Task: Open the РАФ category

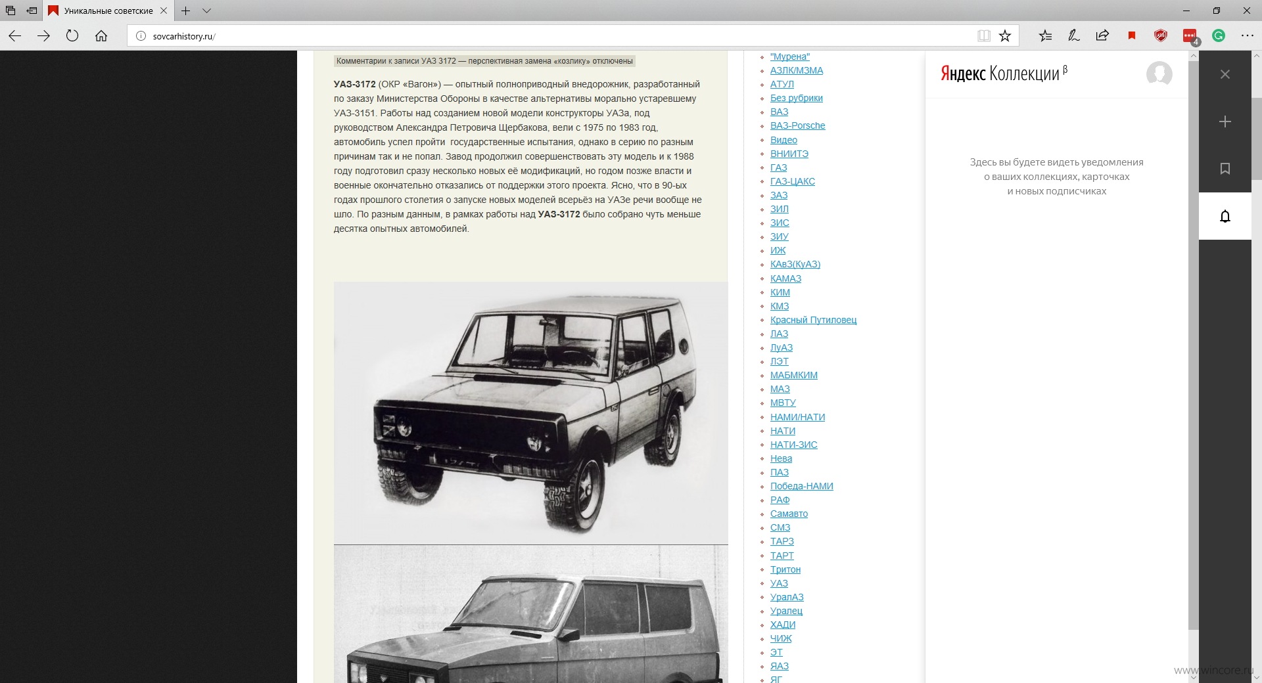Action: click(780, 500)
